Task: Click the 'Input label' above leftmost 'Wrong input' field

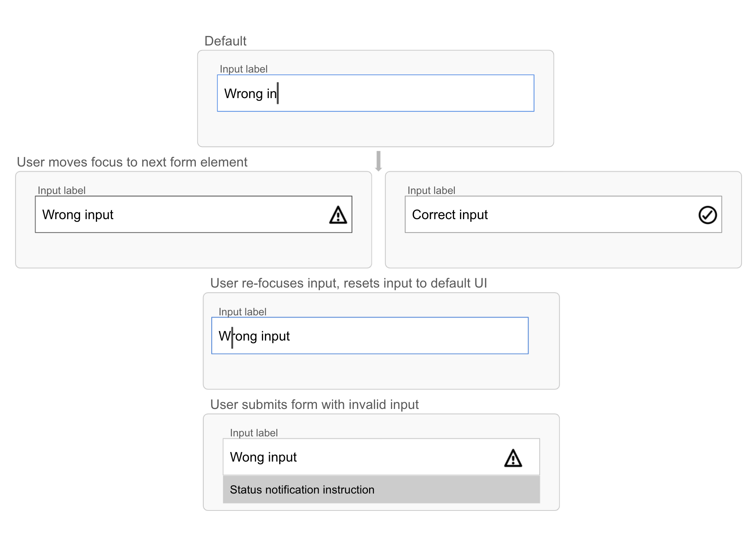Action: 62,191
